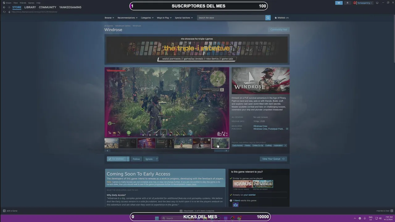Select the third red-toned screenshot thumbnail

click(146, 143)
